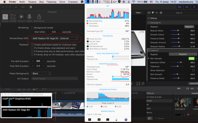Uncheck the Effects checkbox in inspector

pos(148,18)
